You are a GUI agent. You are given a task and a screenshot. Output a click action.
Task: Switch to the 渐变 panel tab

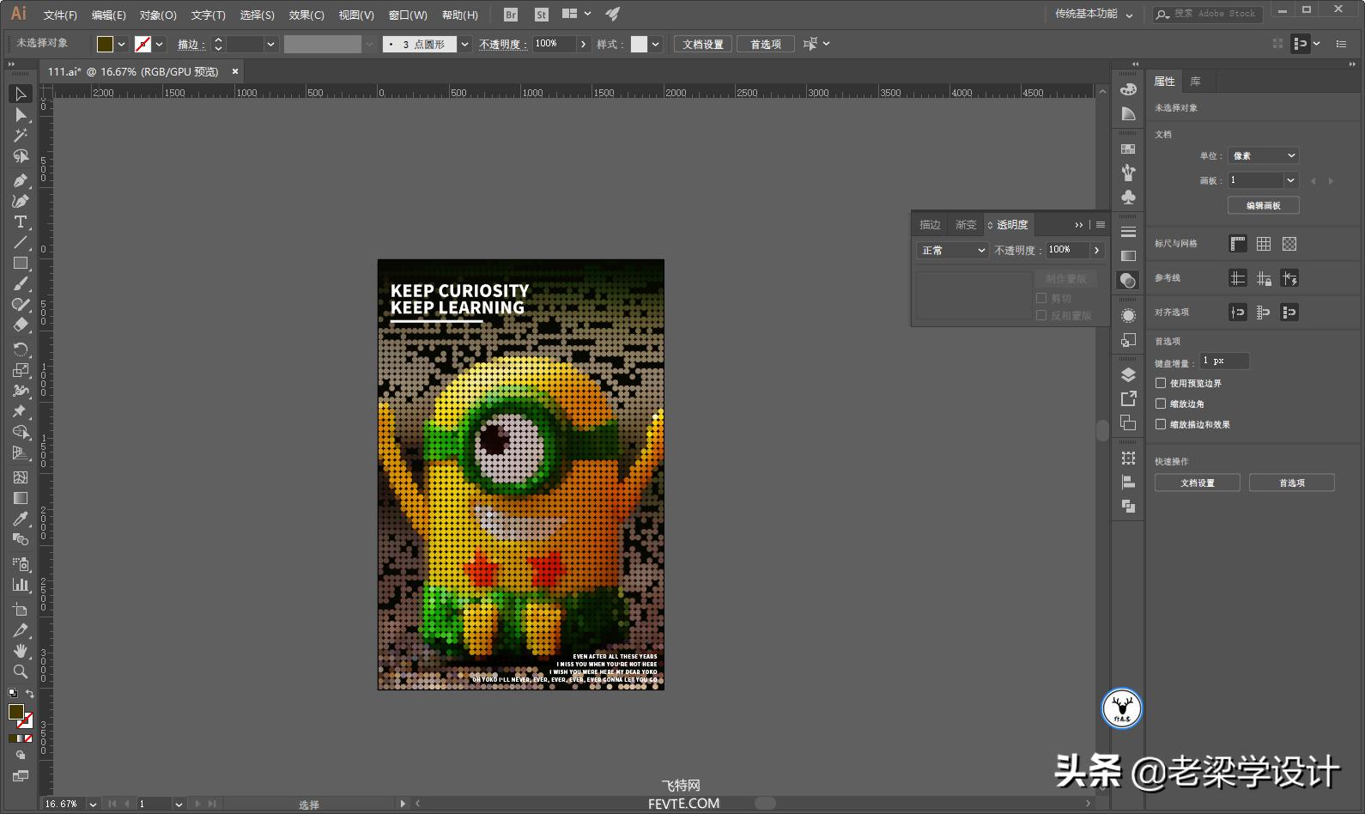point(966,224)
